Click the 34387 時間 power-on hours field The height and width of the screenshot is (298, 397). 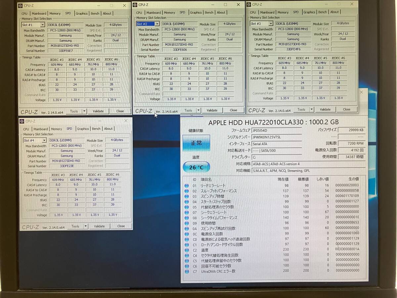pyautogui.click(x=352, y=157)
